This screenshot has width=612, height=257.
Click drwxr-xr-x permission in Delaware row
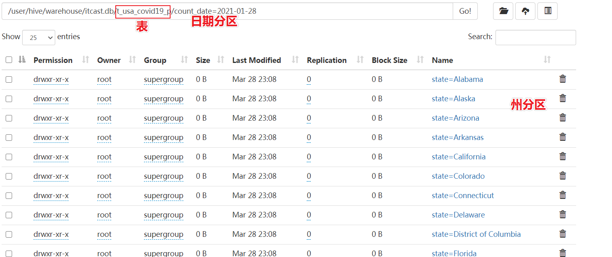[51, 215]
